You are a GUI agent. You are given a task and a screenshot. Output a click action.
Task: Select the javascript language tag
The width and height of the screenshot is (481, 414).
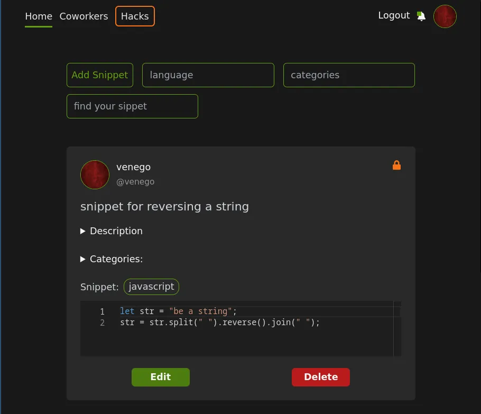pos(151,287)
